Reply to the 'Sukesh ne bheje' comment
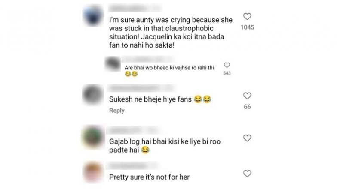This screenshot has width=337, height=189. point(117,111)
